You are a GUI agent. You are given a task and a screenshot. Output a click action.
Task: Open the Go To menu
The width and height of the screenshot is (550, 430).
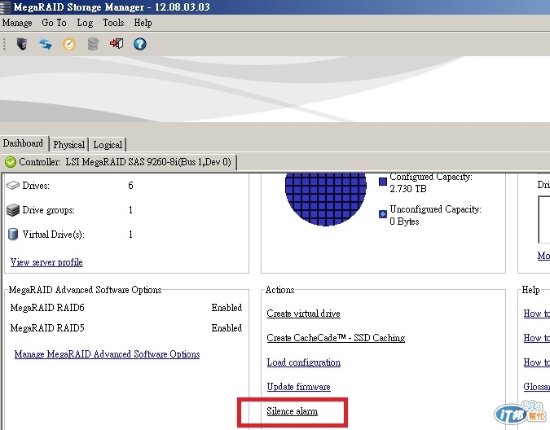(54, 23)
